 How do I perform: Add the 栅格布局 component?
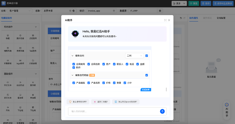(x=8, y=49)
